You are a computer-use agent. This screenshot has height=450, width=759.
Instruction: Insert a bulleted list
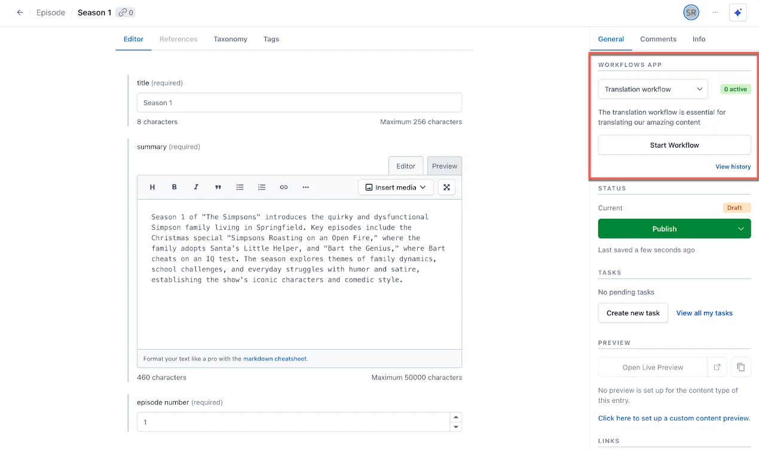tap(240, 187)
